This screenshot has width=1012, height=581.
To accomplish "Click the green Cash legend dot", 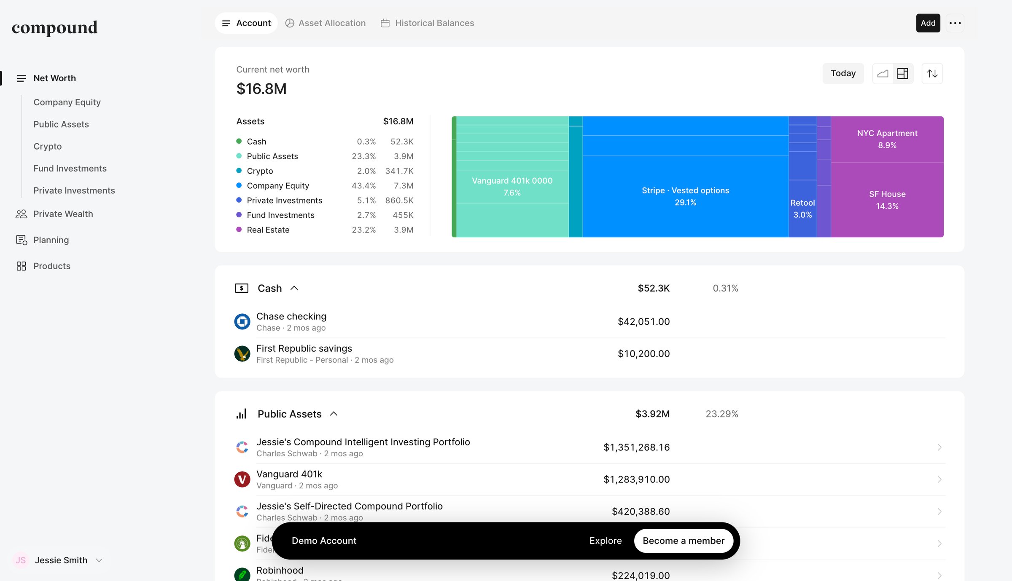I will tap(239, 141).
